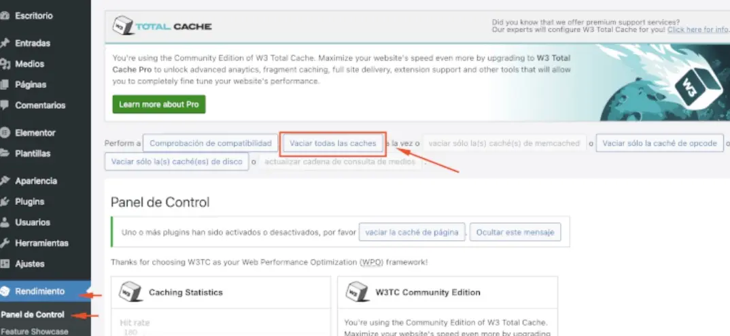Click the W3 Total Cache header logo
The image size is (730, 336).
click(x=162, y=26)
